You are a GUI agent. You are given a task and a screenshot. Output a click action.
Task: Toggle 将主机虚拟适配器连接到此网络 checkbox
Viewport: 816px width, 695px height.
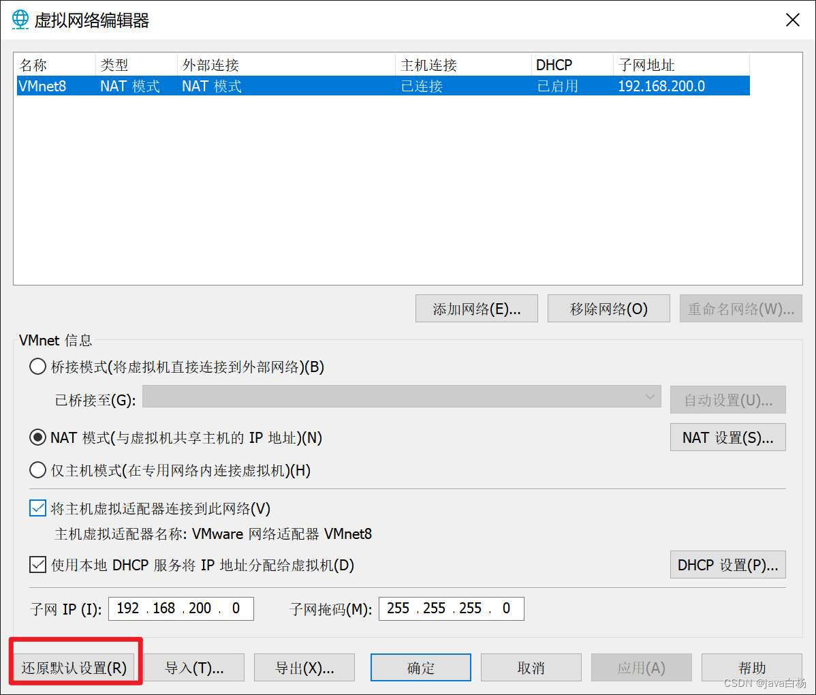(x=37, y=508)
